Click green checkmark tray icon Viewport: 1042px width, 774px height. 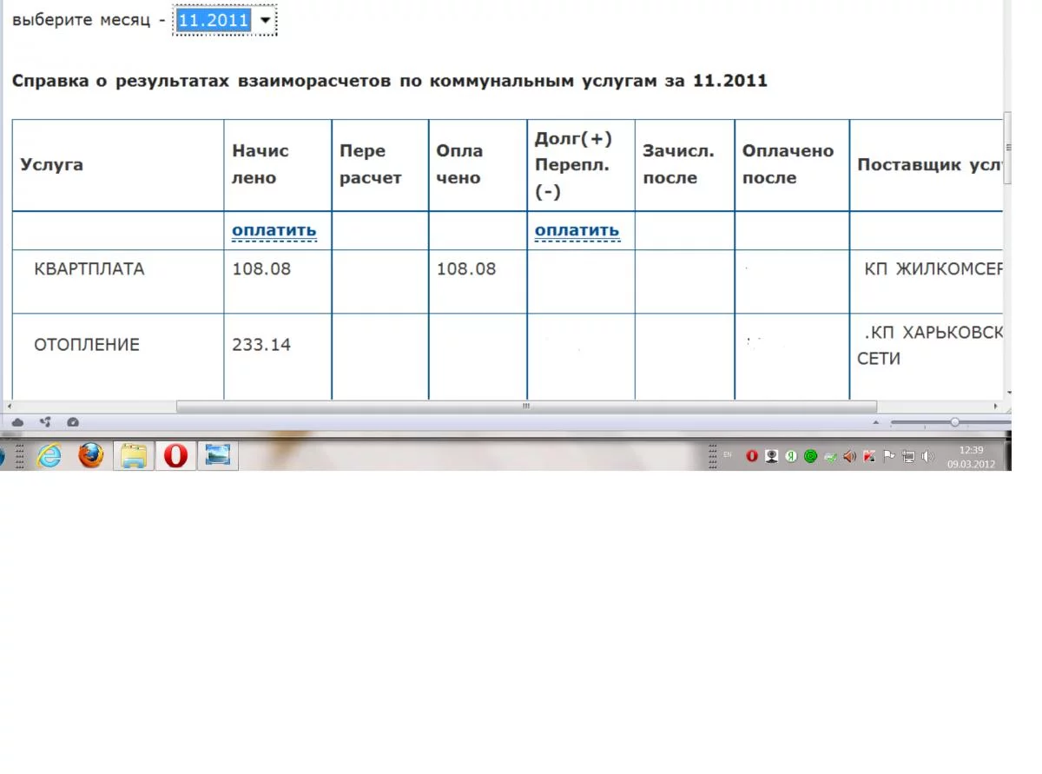tap(831, 456)
